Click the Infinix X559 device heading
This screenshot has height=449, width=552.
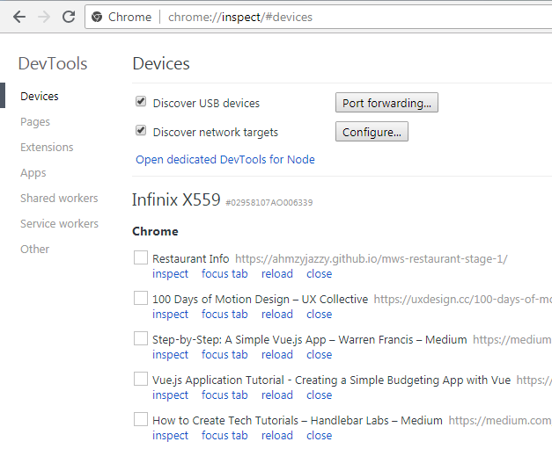pos(176,199)
